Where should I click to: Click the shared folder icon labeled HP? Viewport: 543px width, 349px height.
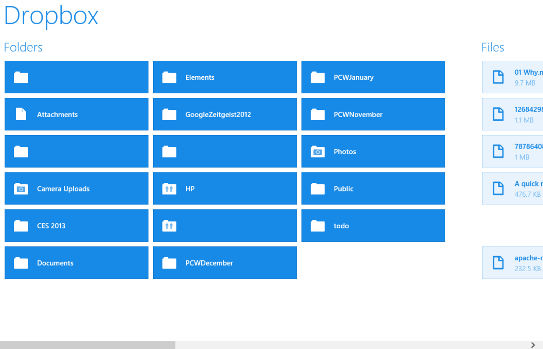(x=169, y=189)
